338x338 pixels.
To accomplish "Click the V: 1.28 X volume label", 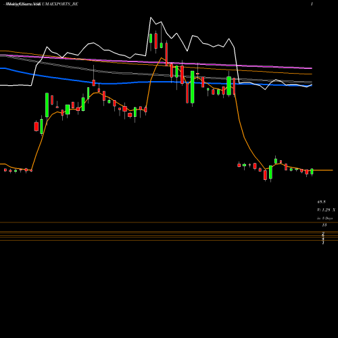I will pyautogui.click(x=326, y=210).
